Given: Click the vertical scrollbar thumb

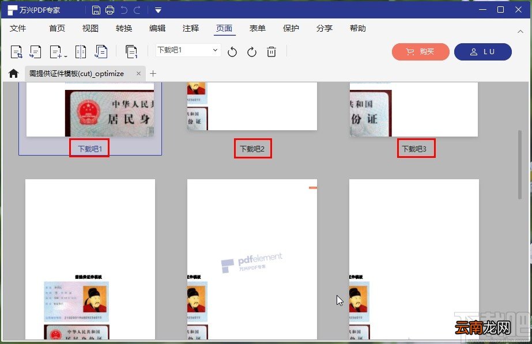Looking at the screenshot, I should coord(520,165).
